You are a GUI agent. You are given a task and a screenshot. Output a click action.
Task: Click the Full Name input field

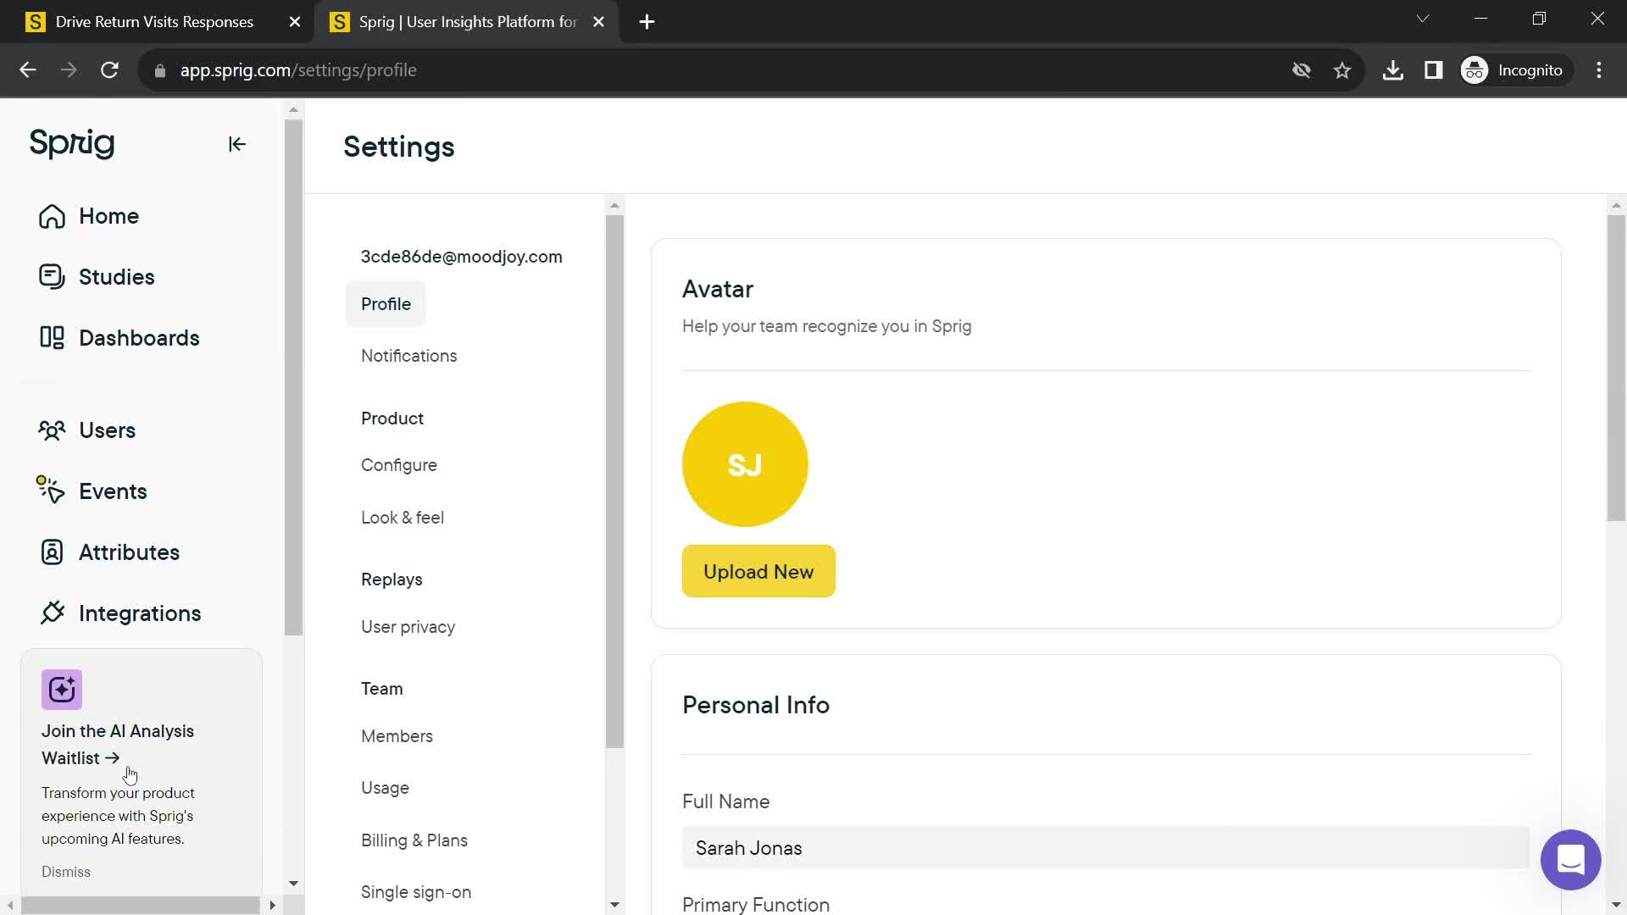click(x=1106, y=848)
